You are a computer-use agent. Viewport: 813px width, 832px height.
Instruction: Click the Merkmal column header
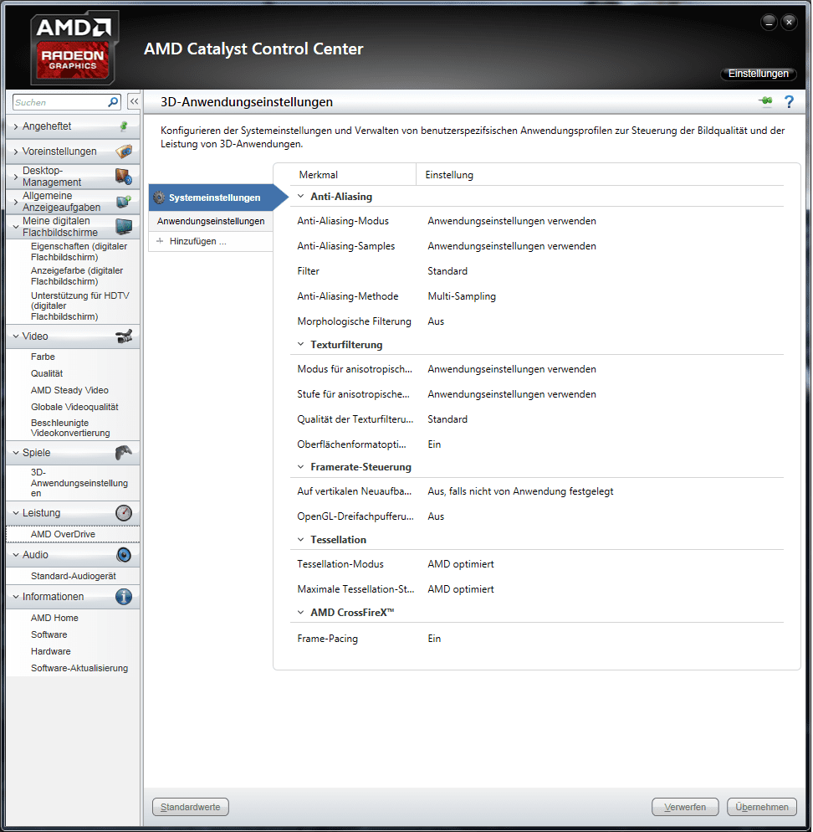(x=318, y=175)
